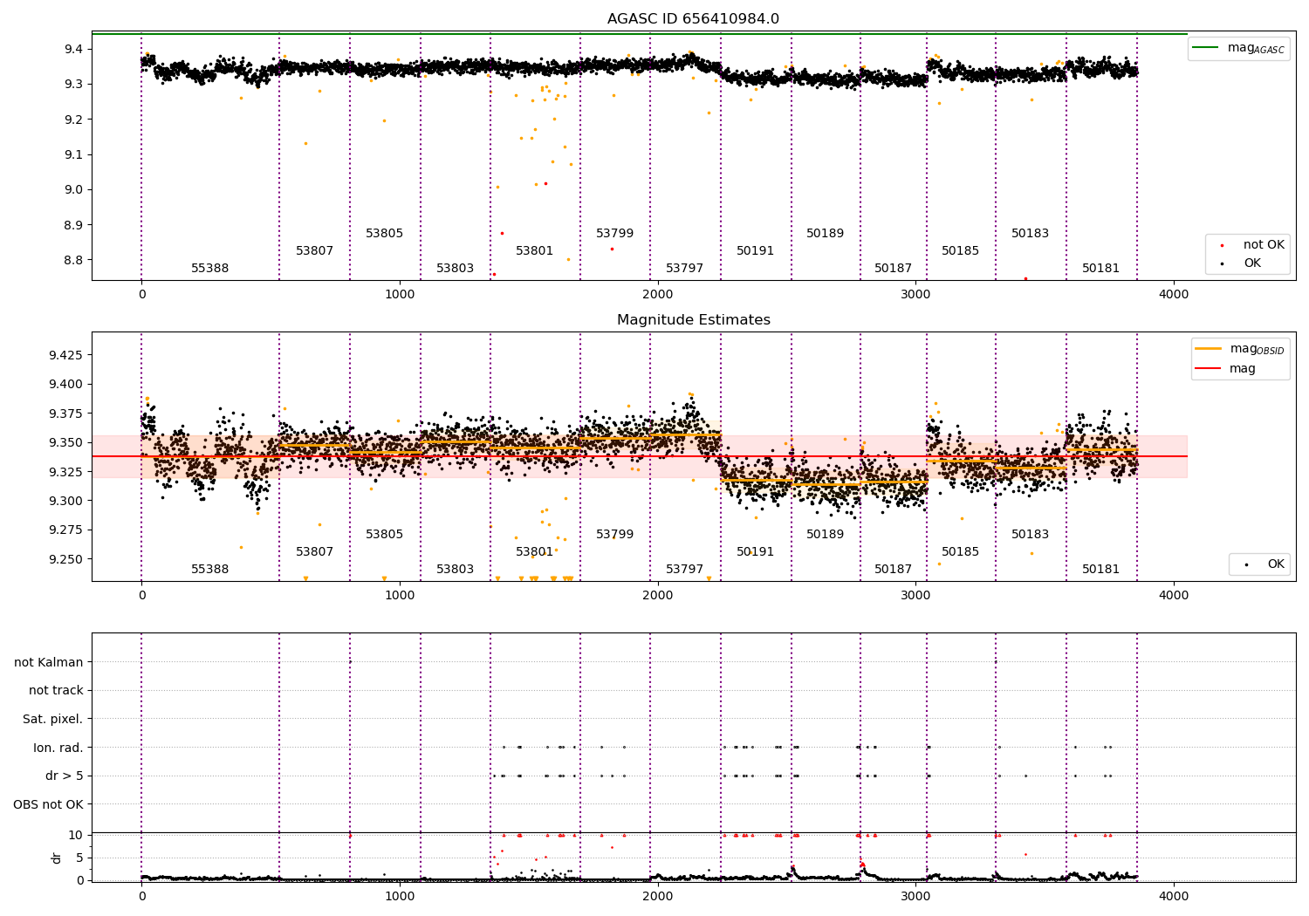Click the 9.250 y-axis tick label
The image size is (1309, 916).
click(66, 559)
